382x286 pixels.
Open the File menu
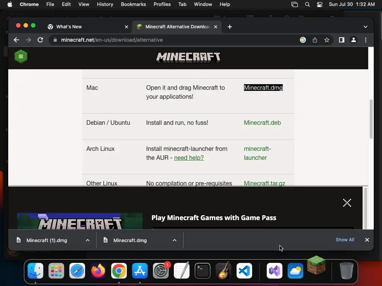click(50, 4)
